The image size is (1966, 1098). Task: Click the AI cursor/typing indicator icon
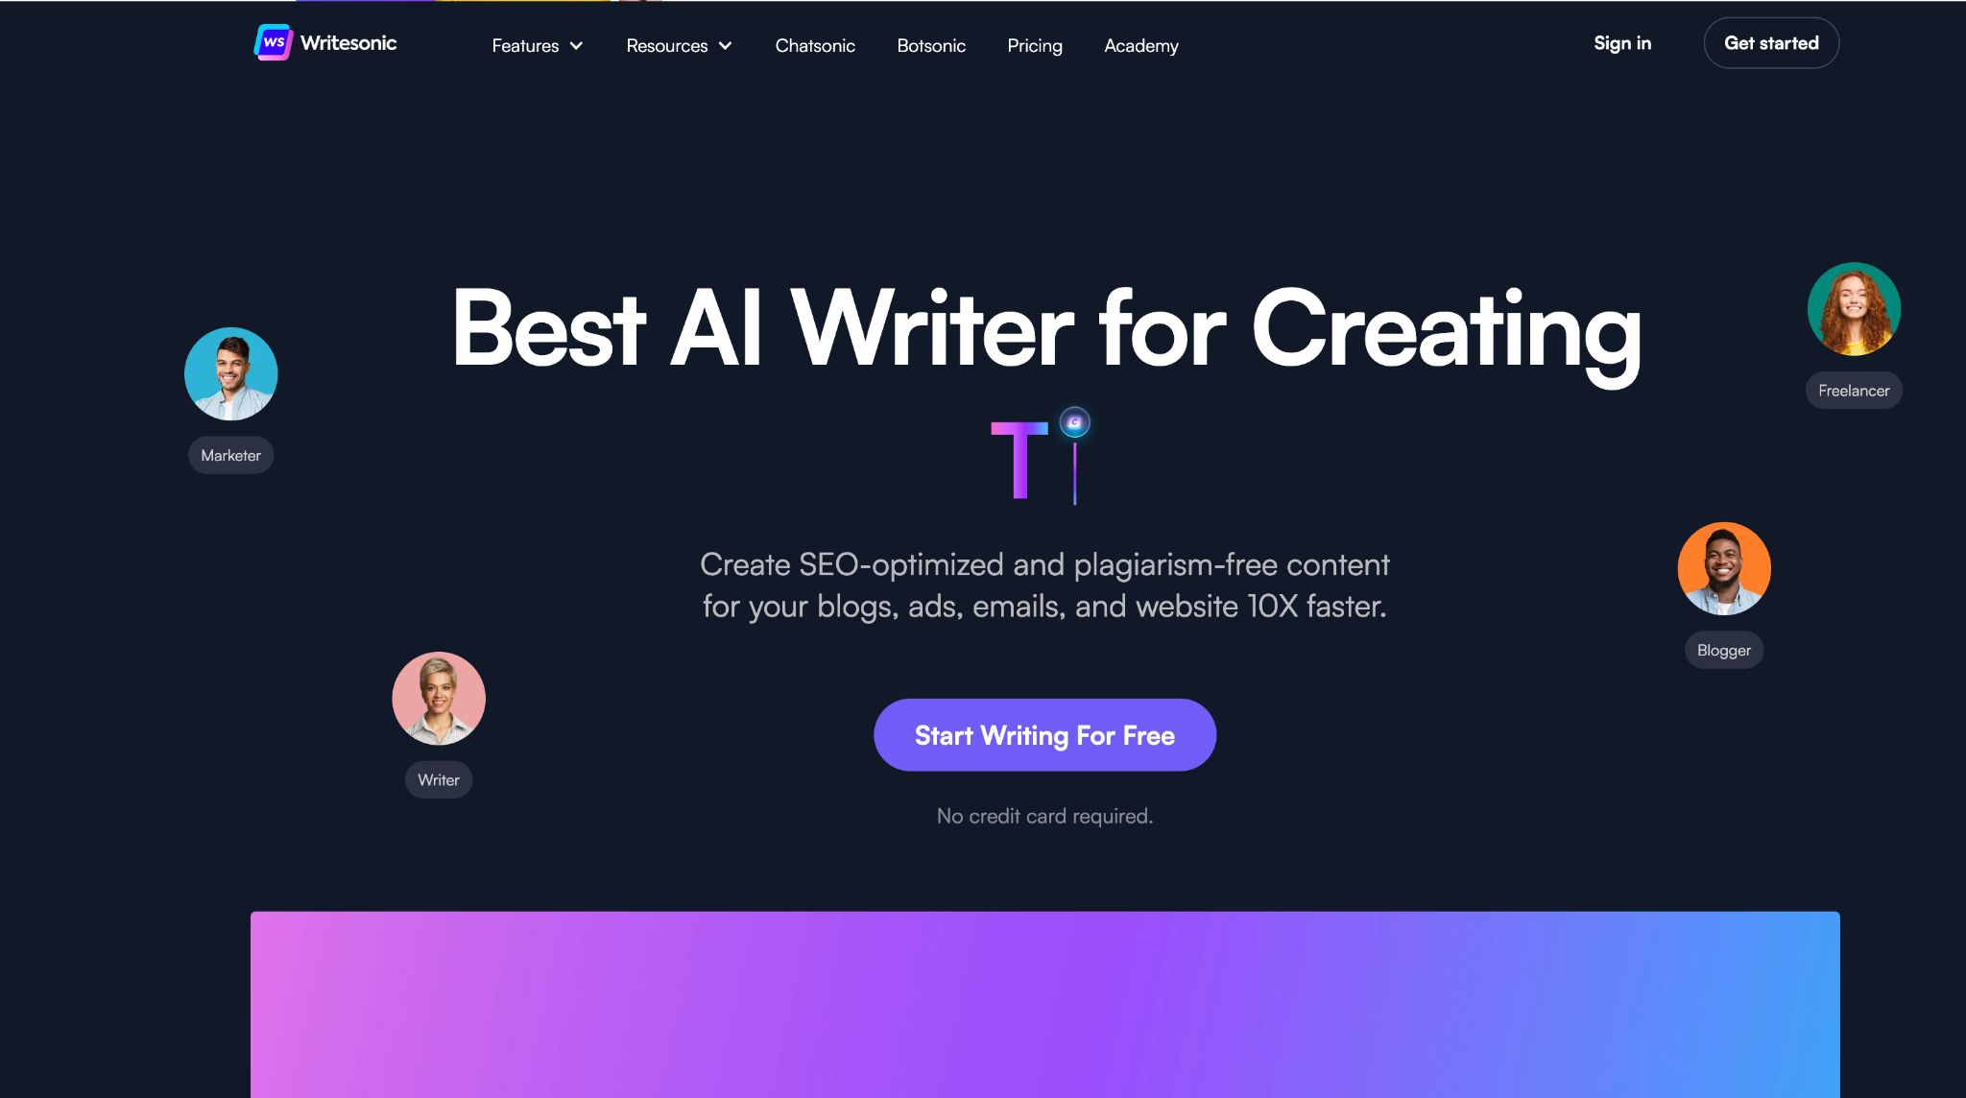(x=1073, y=422)
